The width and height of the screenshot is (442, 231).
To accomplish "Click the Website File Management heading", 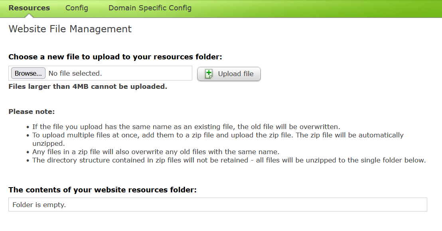I will (x=70, y=29).
